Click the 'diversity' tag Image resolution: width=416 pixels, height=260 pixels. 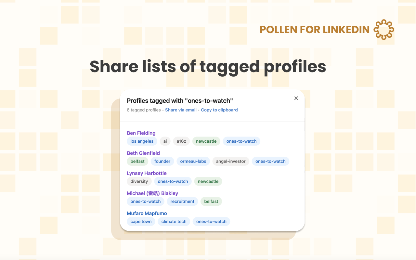[x=139, y=181]
